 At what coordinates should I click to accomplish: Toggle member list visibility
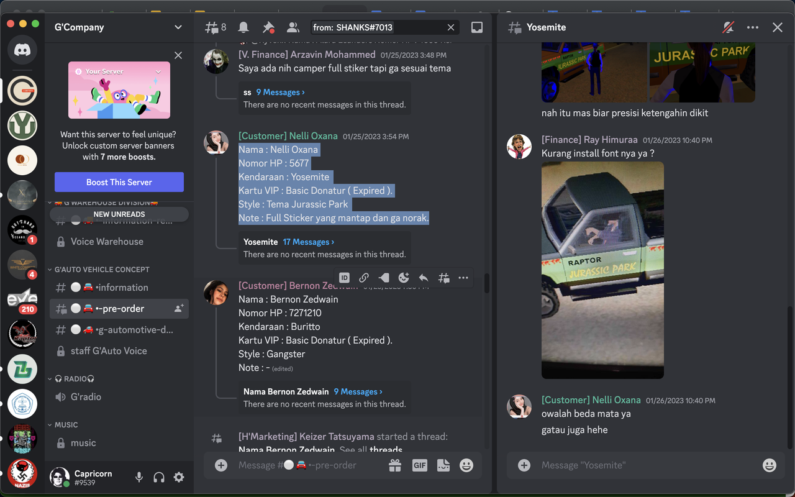pos(293,27)
